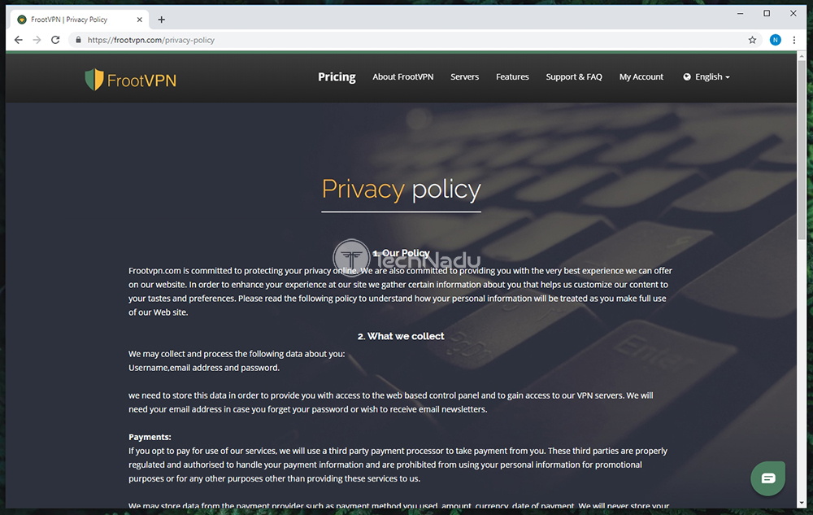Open a new tab with the plus button
The height and width of the screenshot is (515, 813).
[x=162, y=20]
